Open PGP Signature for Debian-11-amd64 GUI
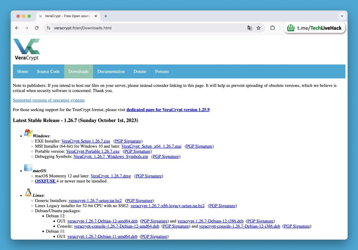The height and width of the screenshot is (250, 358). click(154, 237)
